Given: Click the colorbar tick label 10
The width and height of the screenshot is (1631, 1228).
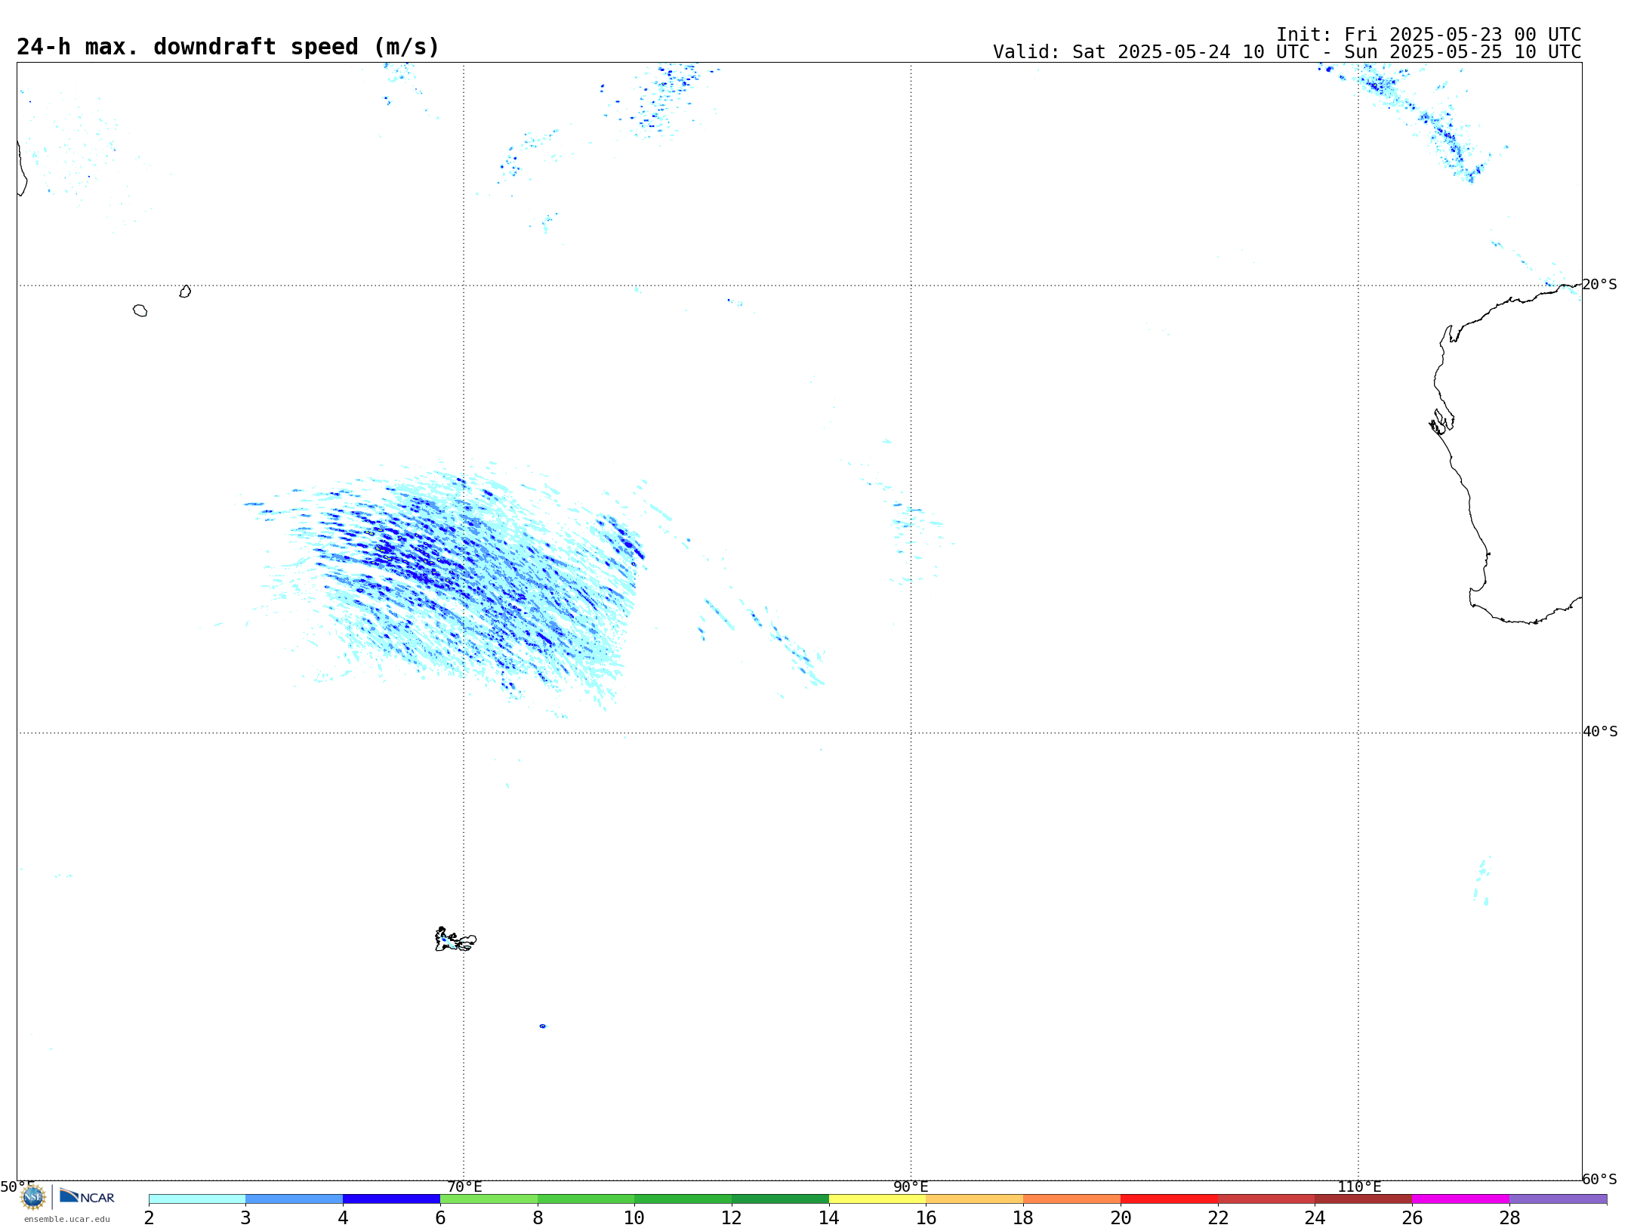Looking at the screenshot, I should pos(634,1217).
